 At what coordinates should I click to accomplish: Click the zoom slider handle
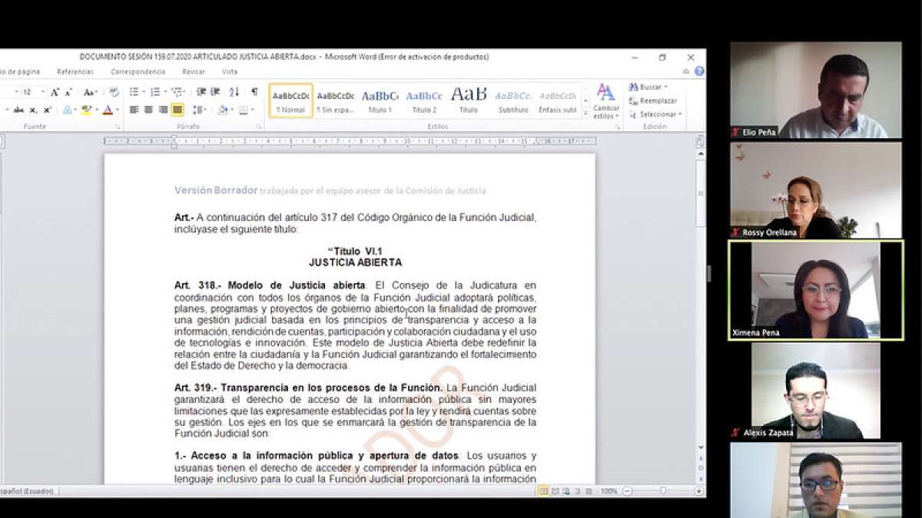click(x=663, y=490)
